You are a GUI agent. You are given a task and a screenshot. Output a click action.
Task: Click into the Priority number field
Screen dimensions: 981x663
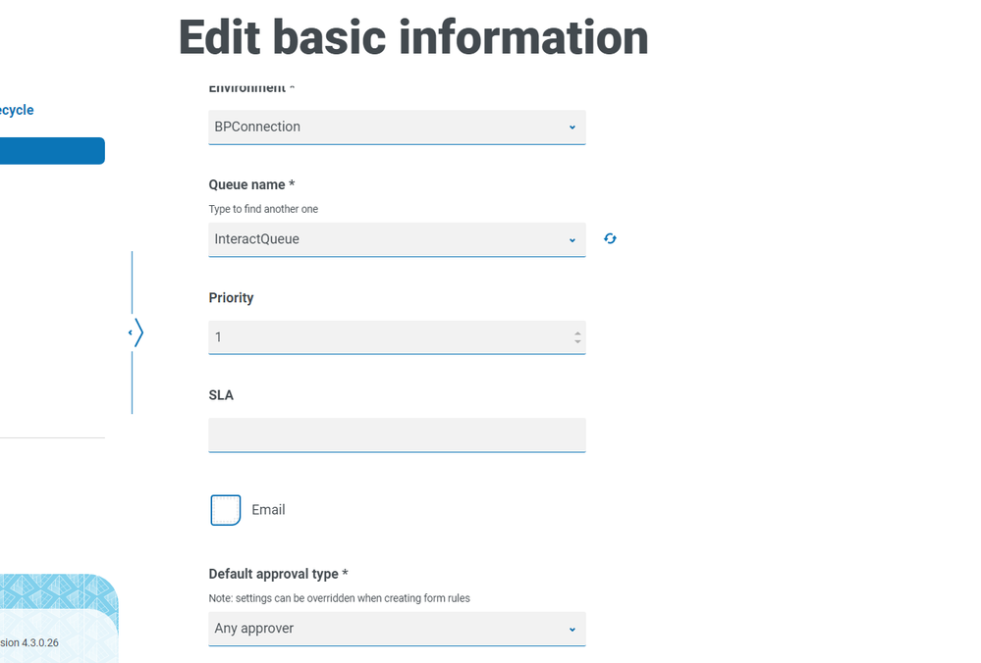383,337
